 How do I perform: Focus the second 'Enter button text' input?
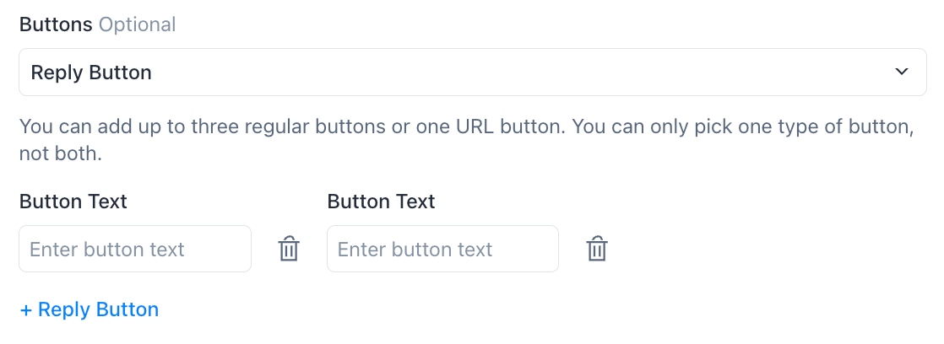442,250
